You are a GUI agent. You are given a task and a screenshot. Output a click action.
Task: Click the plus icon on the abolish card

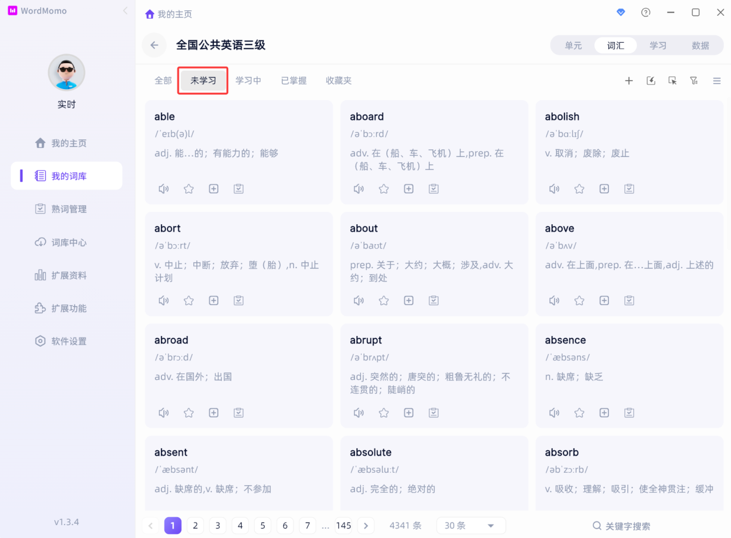coord(604,189)
